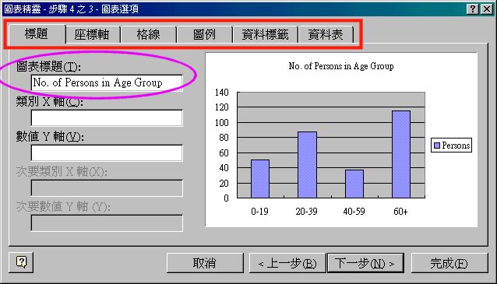497x284 pixels.
Task: Click the 40-59 category axis label
Action: pyautogui.click(x=354, y=211)
